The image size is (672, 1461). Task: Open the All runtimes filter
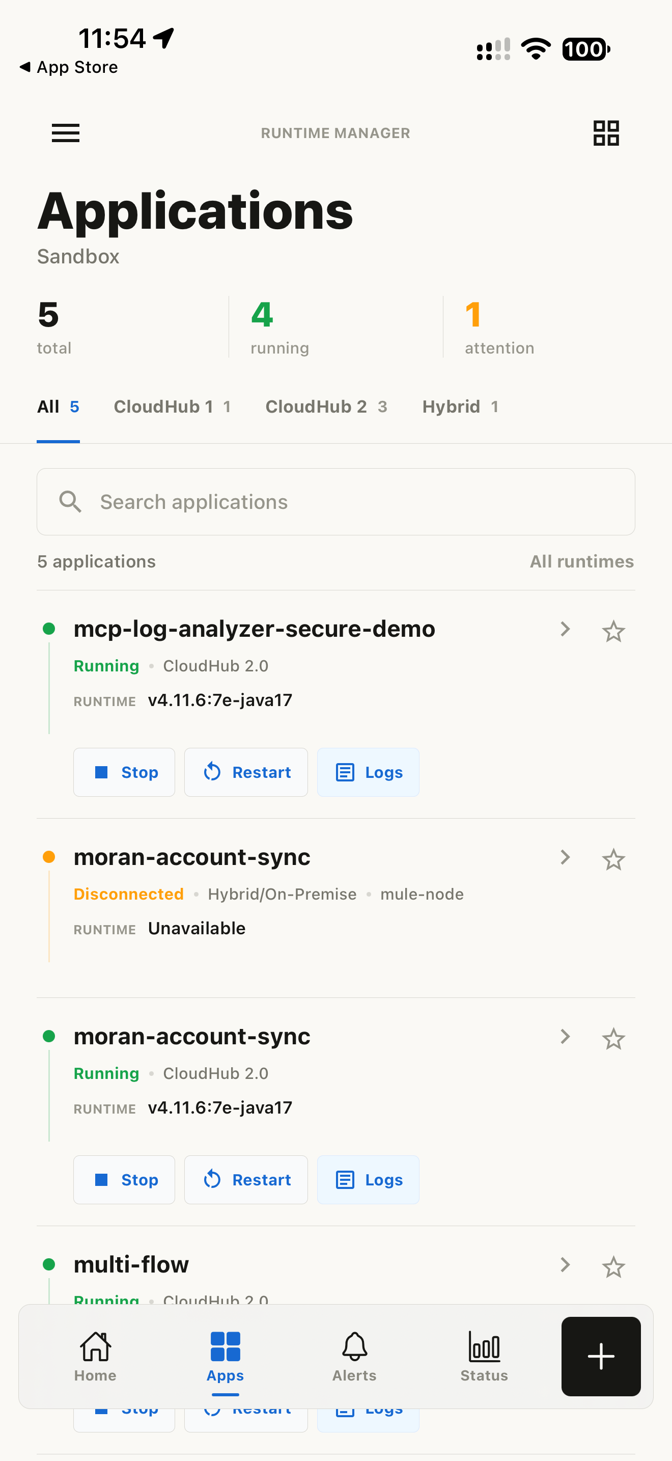582,561
